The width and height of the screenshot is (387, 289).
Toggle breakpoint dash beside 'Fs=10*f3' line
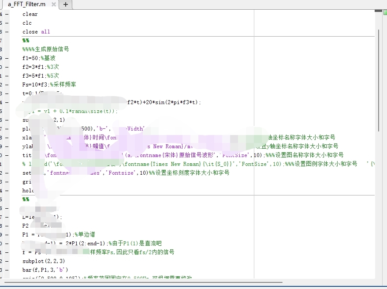pyautogui.click(x=7, y=85)
